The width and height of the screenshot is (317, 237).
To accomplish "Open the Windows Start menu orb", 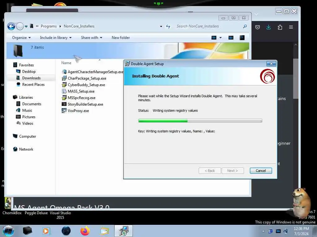I will 8,231.
